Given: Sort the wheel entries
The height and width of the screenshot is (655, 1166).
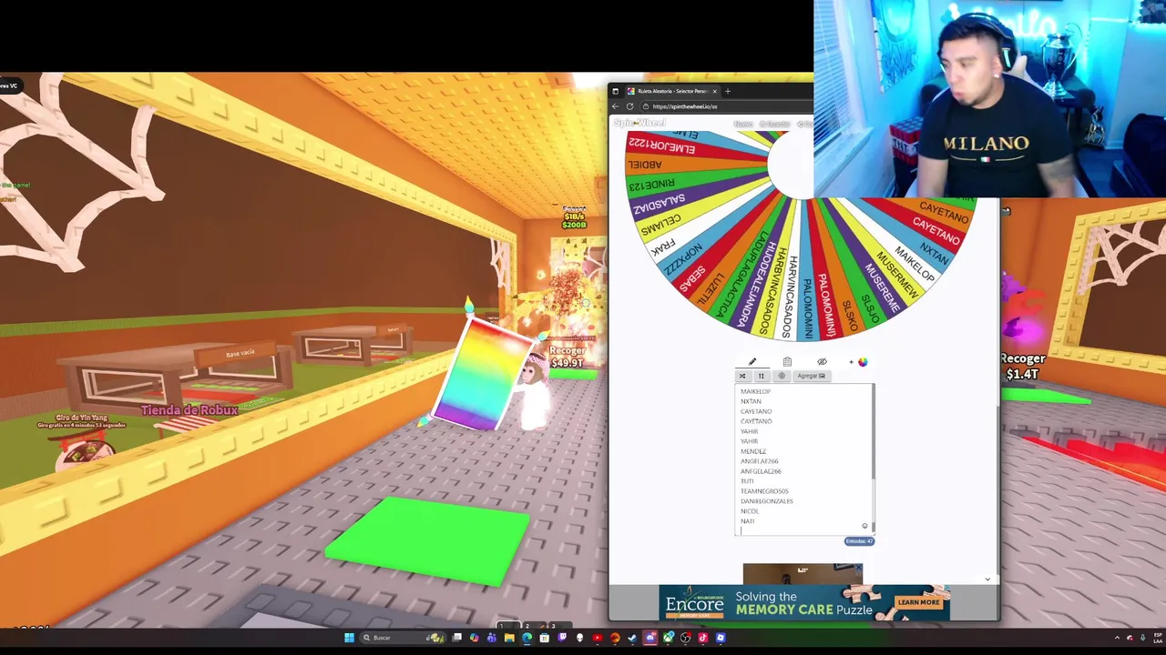Looking at the screenshot, I should coord(762,376).
